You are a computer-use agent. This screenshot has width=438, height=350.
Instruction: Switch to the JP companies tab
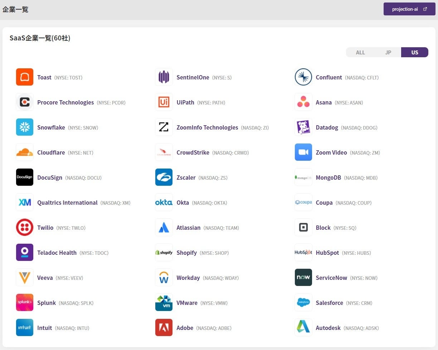click(388, 52)
